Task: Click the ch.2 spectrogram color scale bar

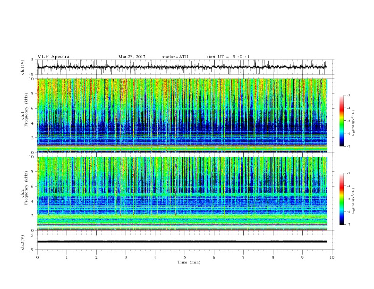Action: 342,199
